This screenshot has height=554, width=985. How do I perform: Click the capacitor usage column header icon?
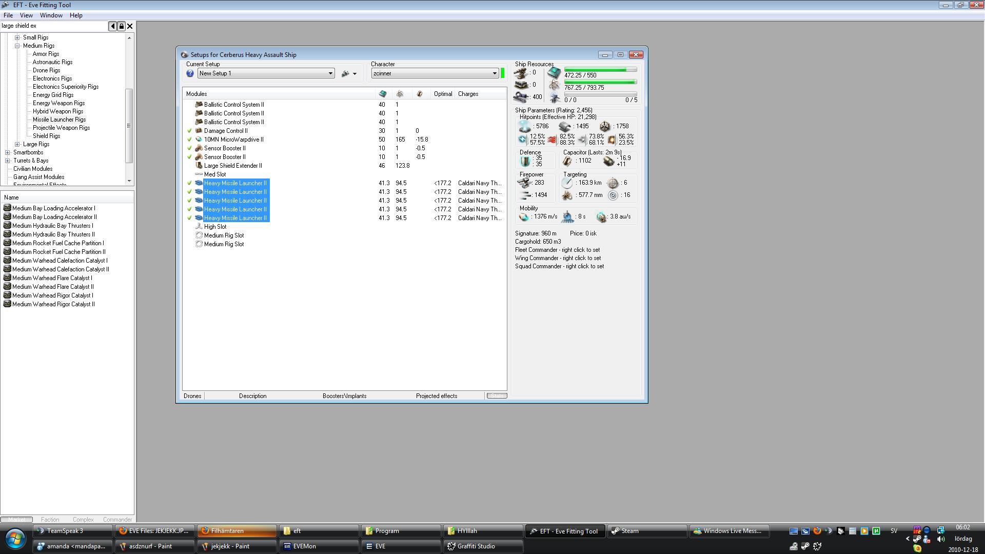coord(420,94)
